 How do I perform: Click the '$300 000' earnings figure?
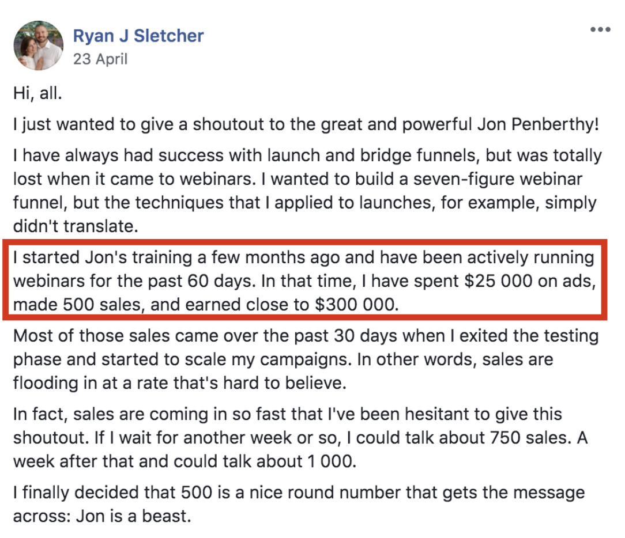tap(355, 305)
